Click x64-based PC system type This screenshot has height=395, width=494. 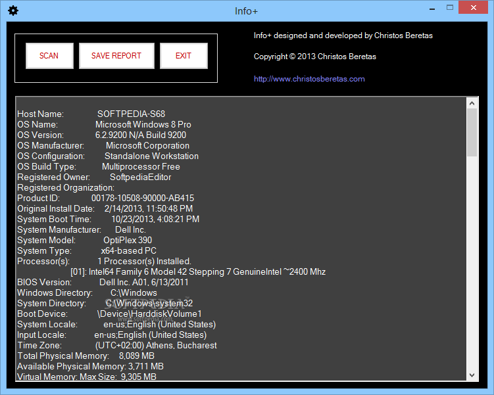(x=128, y=251)
